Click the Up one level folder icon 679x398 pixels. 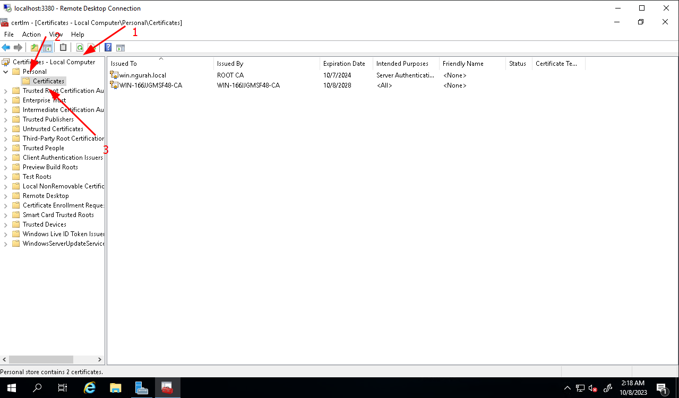tap(35, 48)
